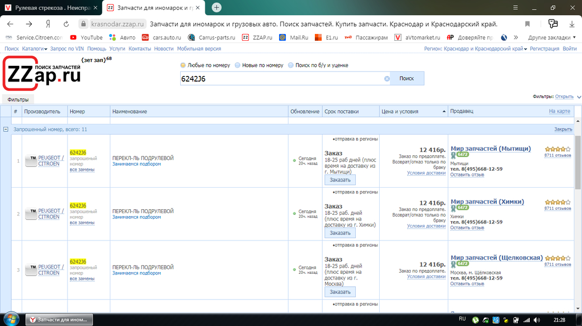The image size is (582, 326).
Task: Click the 6472 badge for Мир запчастей (Щелковская)
Action: tap(463, 264)
